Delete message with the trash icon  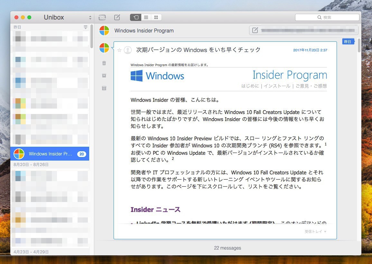click(x=104, y=63)
